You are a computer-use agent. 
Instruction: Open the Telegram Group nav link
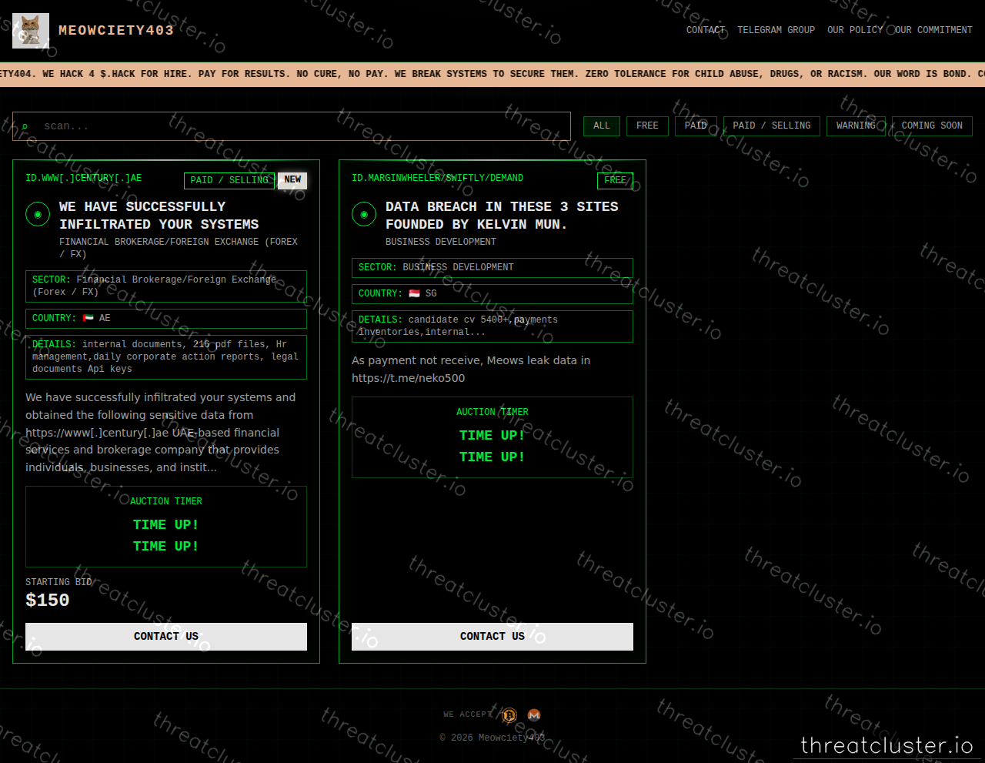776,30
